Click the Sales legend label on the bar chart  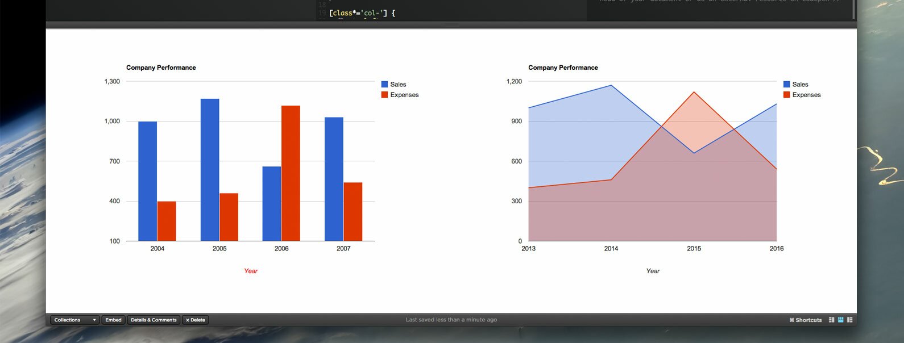coord(398,84)
